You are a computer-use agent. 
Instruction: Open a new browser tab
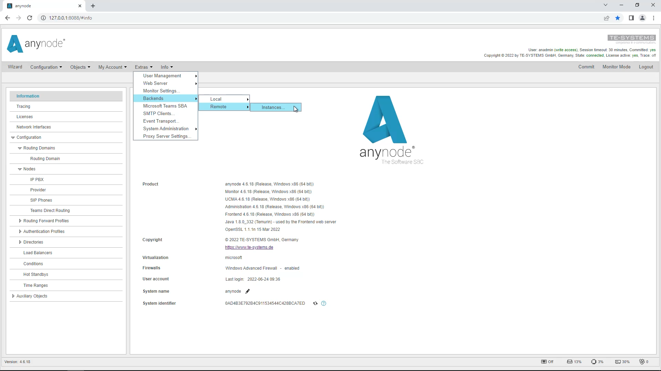(x=93, y=6)
